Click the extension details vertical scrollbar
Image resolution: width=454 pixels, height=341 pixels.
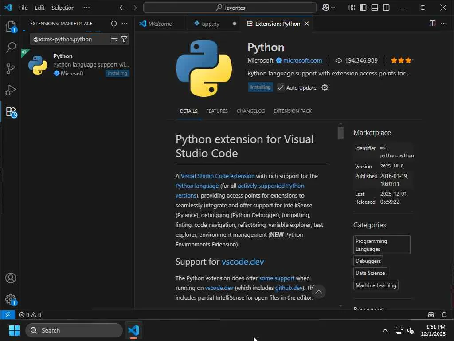340,133
